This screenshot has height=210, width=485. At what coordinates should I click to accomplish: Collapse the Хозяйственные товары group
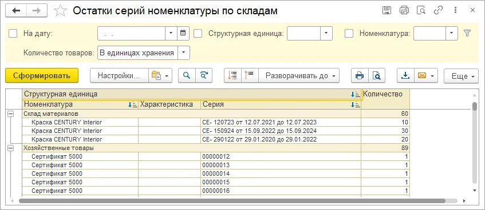pos(10,148)
